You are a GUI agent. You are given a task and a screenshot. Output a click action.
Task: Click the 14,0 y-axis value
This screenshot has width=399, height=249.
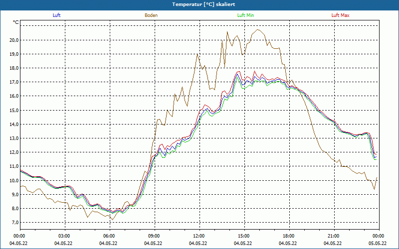[x=14, y=124]
